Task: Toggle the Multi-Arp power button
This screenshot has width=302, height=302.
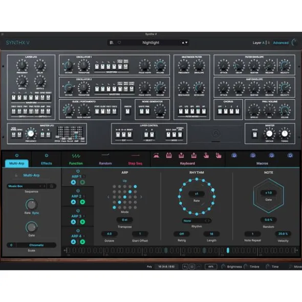Action: coord(17,155)
